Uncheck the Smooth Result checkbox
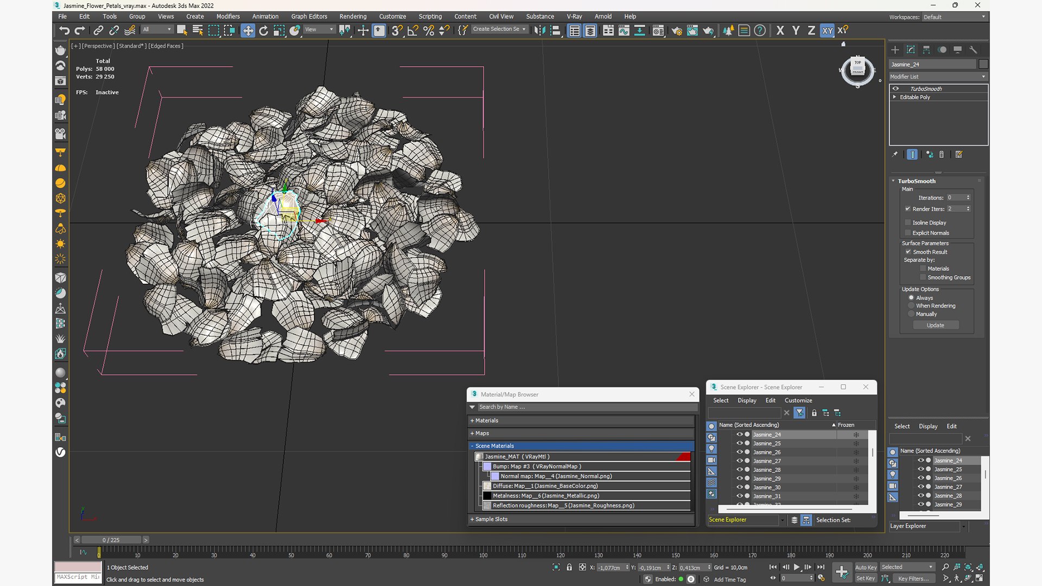Viewport: 1042px width, 586px height. click(908, 252)
